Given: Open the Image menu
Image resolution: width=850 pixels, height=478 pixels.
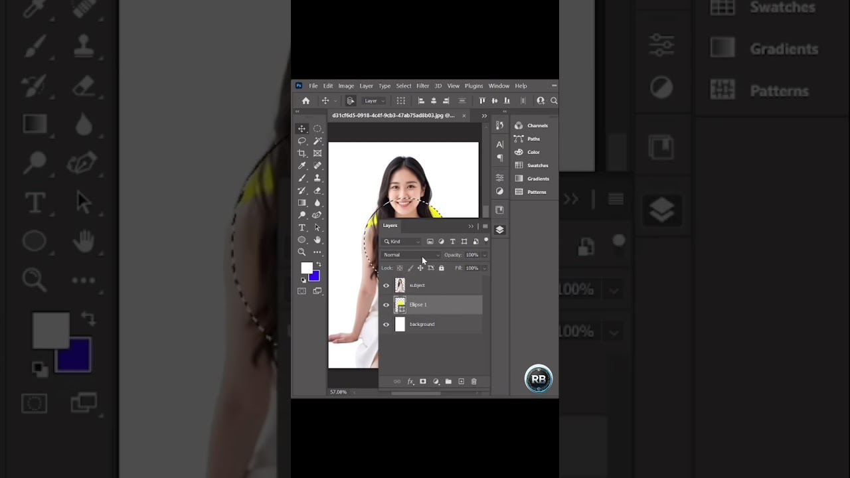Looking at the screenshot, I should (346, 86).
